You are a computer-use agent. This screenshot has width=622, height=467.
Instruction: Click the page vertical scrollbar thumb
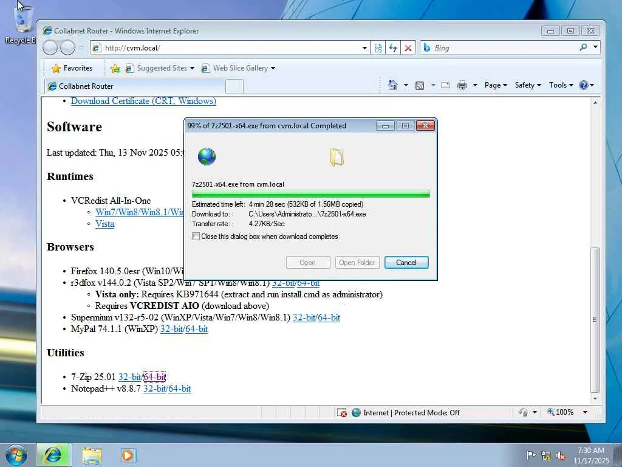click(x=594, y=319)
